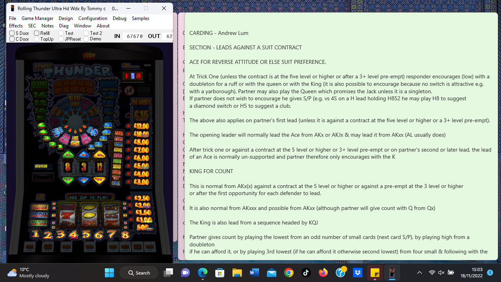Open the Mail app on taskbar
The image size is (501, 282).
pos(272,273)
